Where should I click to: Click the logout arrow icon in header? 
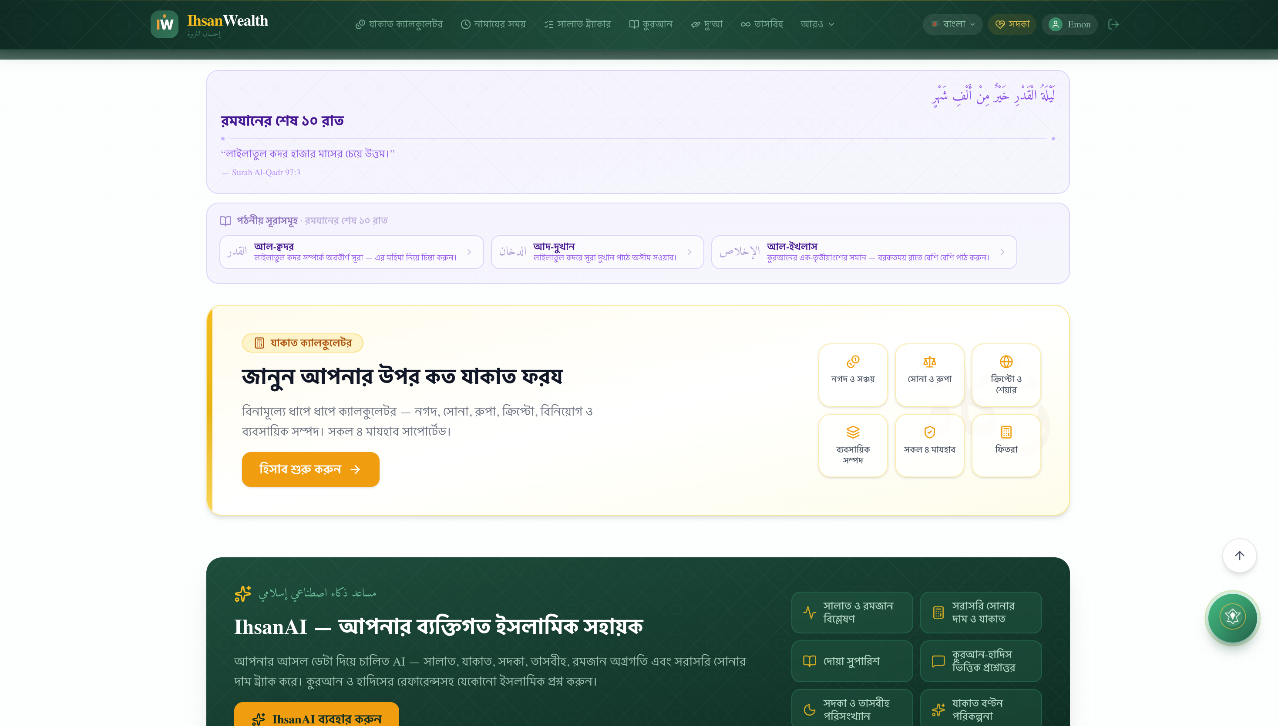pyautogui.click(x=1113, y=24)
